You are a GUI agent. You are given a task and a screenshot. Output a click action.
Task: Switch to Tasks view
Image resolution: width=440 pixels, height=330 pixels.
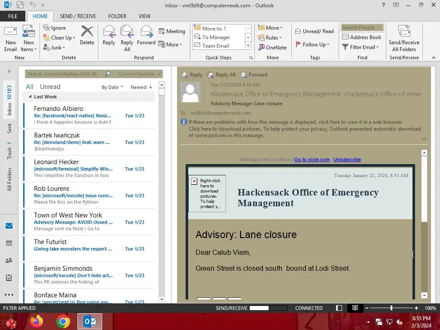click(9, 278)
